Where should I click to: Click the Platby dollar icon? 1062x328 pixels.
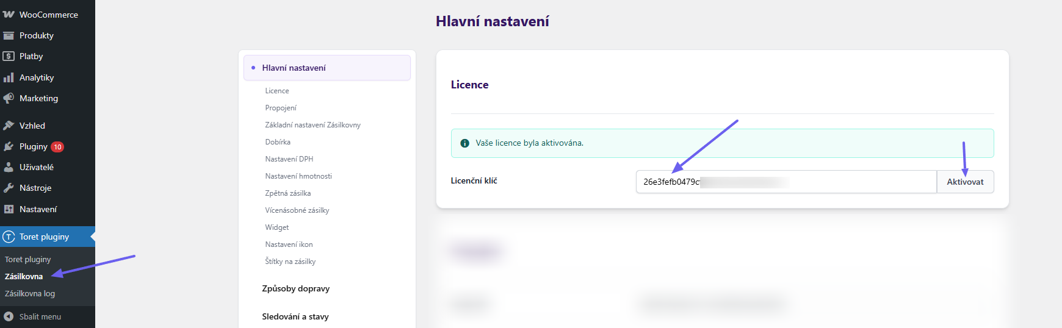9,56
